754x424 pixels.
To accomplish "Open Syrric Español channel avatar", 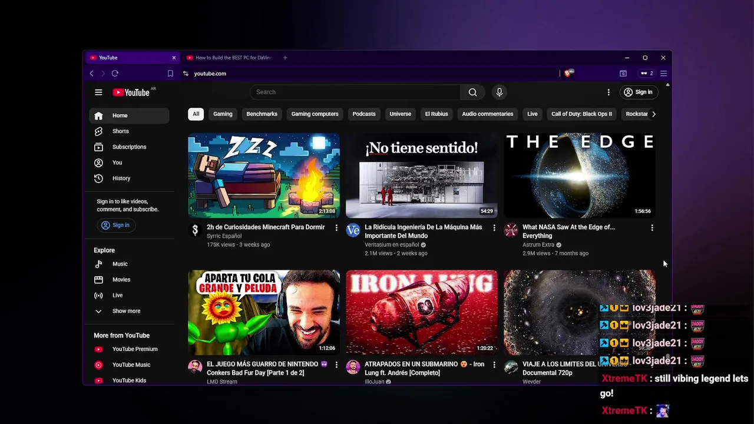I will (195, 230).
